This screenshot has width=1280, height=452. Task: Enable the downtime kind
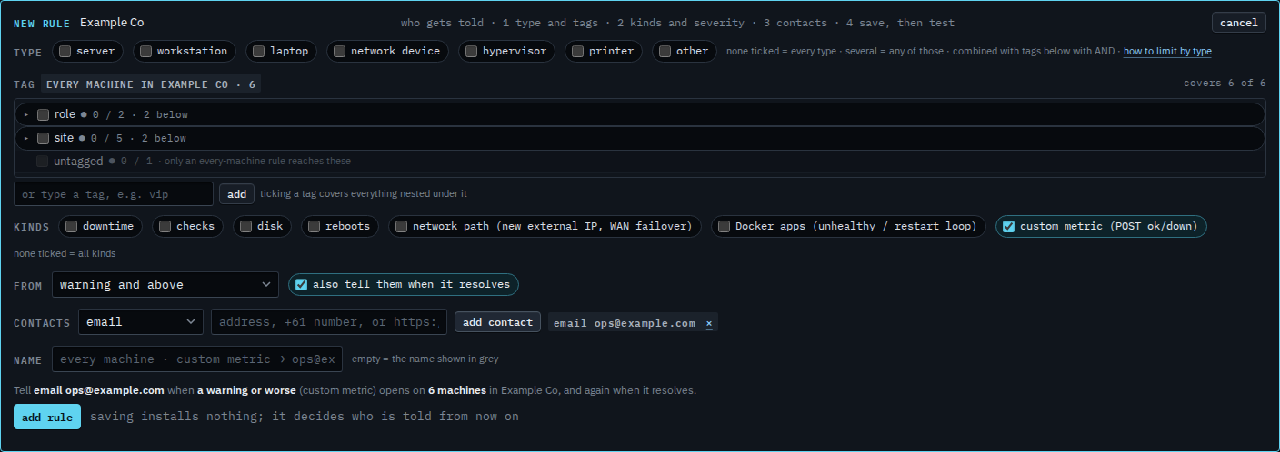(71, 226)
